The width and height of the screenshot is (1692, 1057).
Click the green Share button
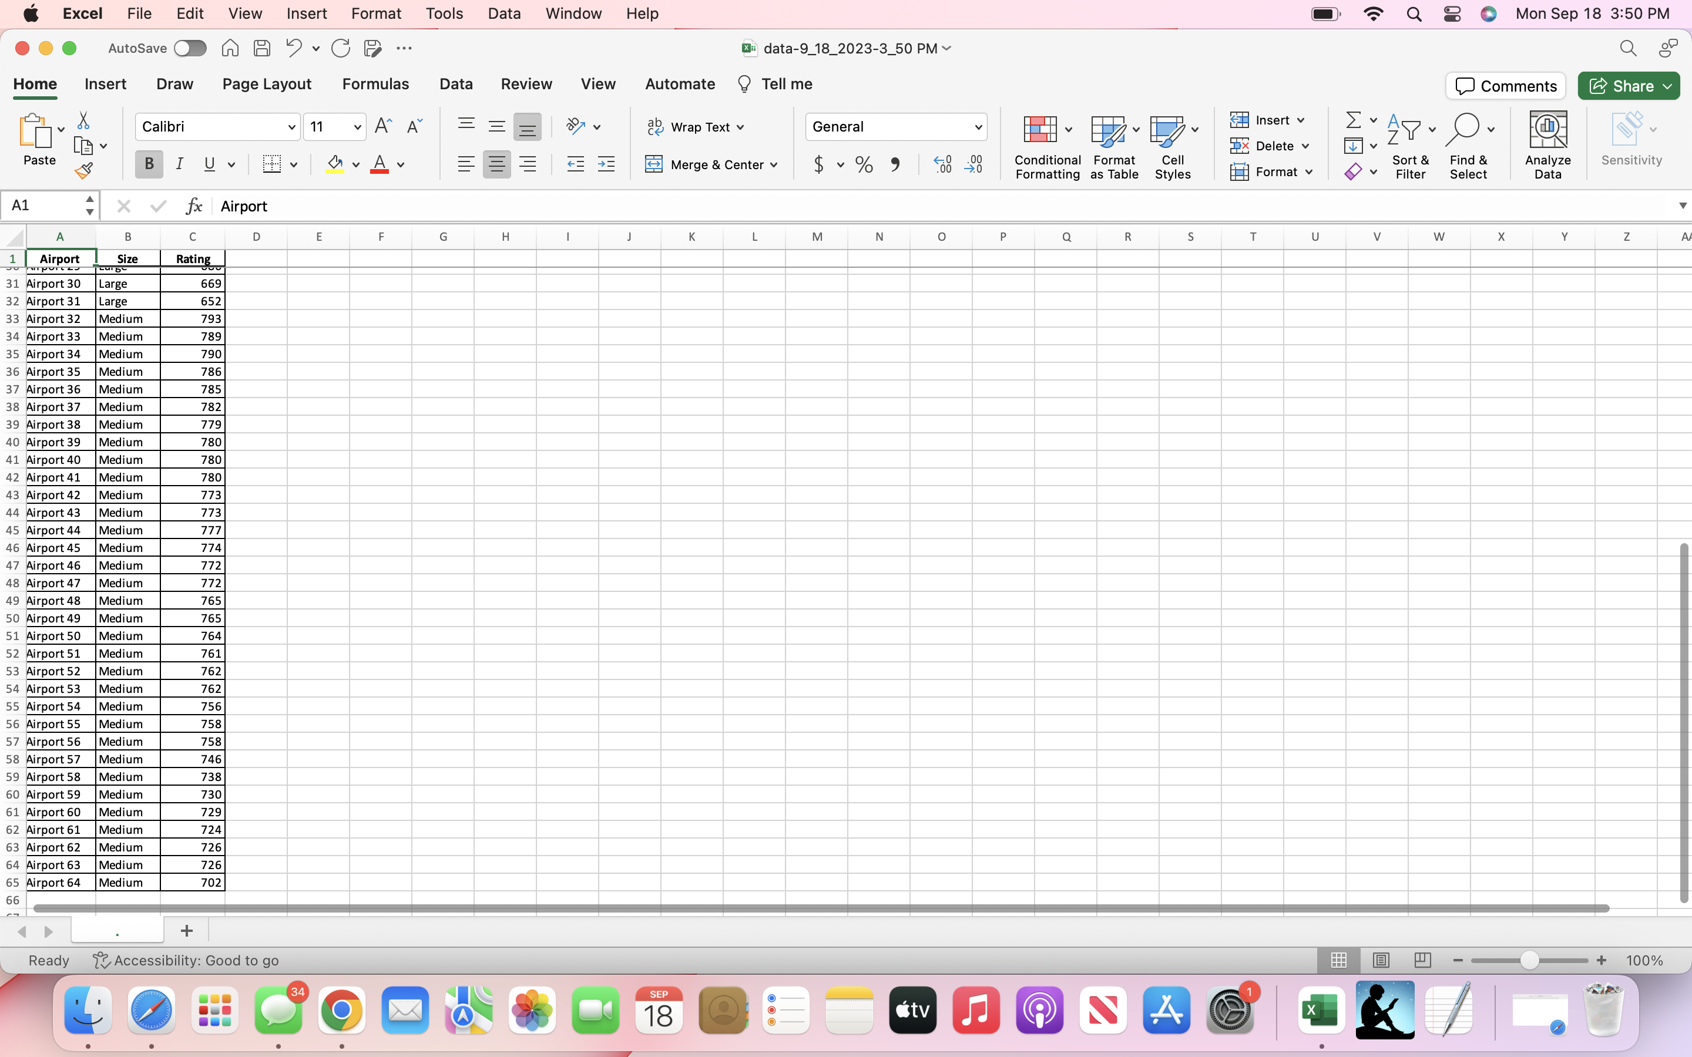(1629, 86)
